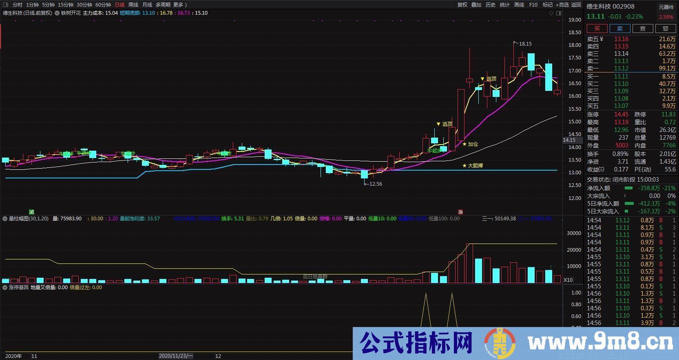
Task: Select the 5分钟 period
Action: [x=48, y=5]
